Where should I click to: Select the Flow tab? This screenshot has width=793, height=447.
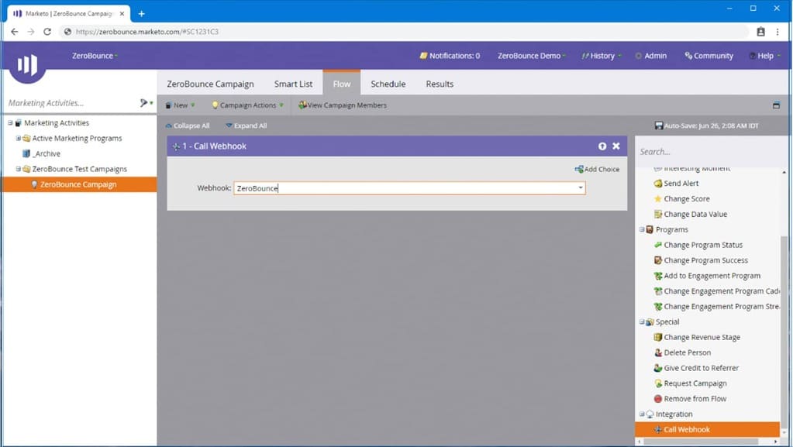341,83
